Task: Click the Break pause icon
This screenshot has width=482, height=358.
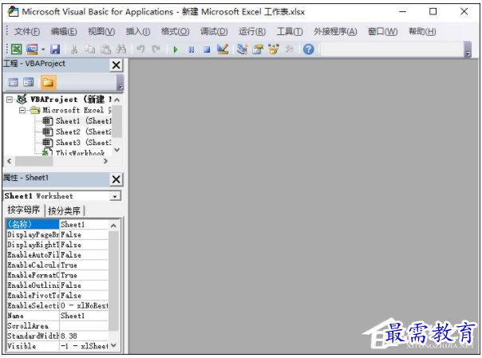Action: [x=192, y=49]
